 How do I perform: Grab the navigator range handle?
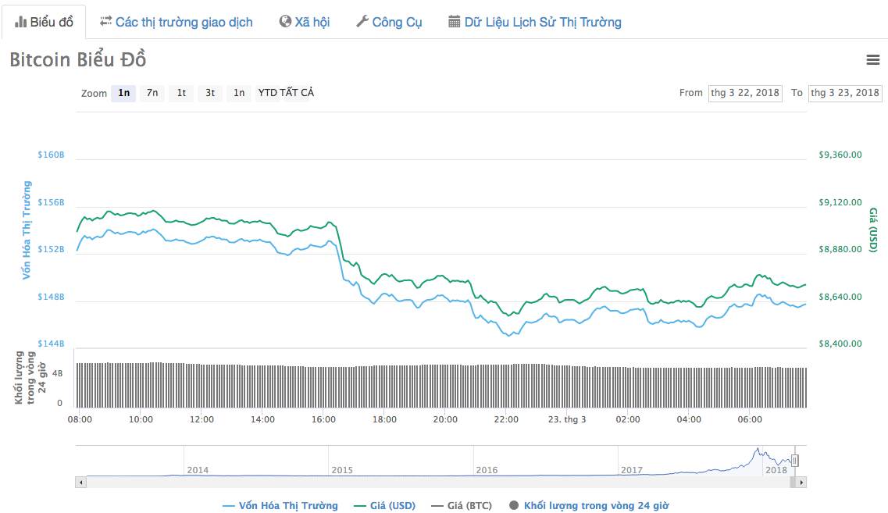794,461
